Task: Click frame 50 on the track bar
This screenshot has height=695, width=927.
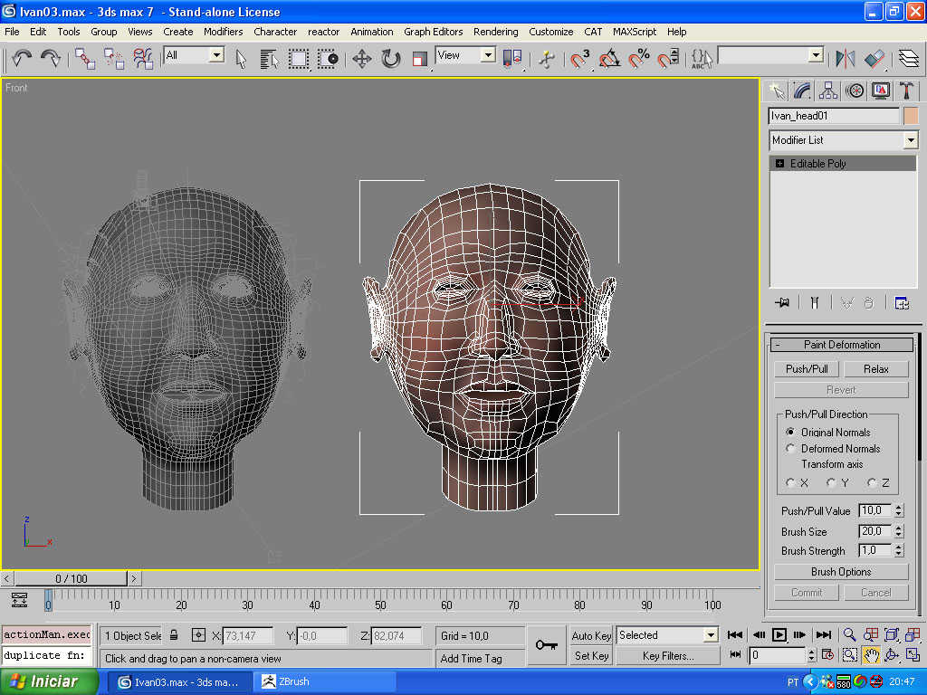Action: [x=380, y=605]
